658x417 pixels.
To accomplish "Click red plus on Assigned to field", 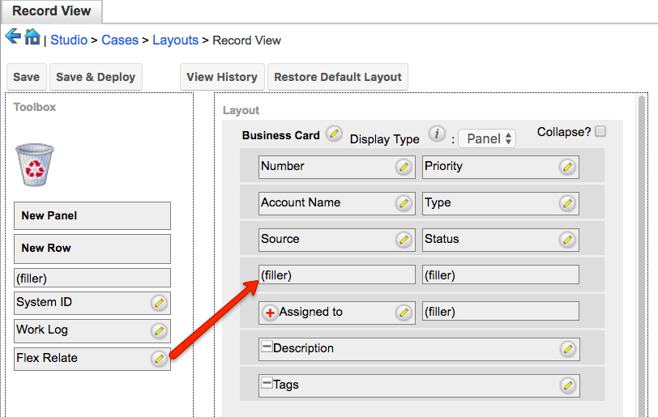I will click(270, 313).
